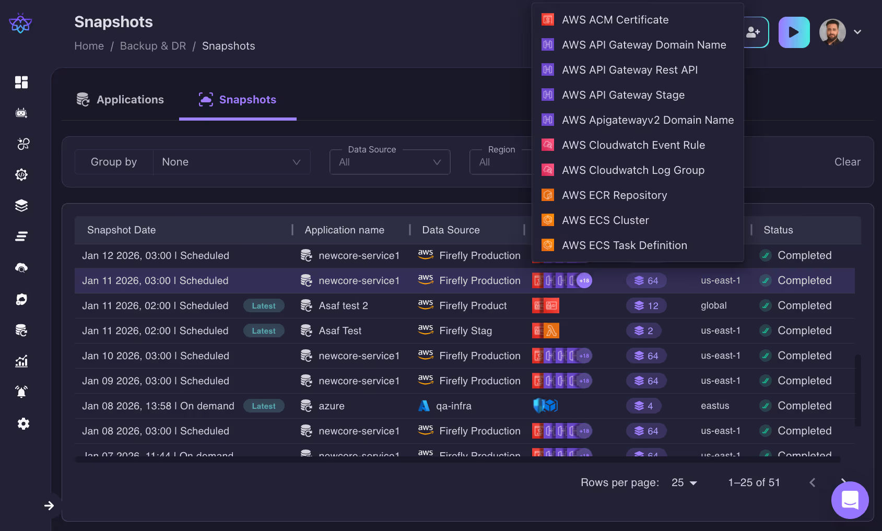The height and width of the screenshot is (531, 882).
Task: Click the Clear filters button
Action: click(x=847, y=162)
